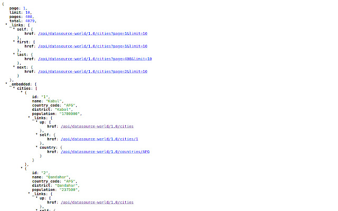The image size is (338, 211).
Task: Open Kabul's up href to /cities
Action: [97, 127]
